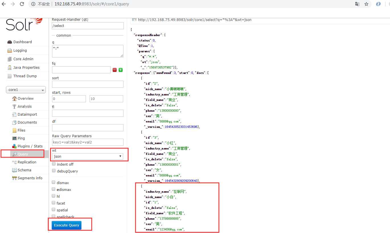390x233 pixels.
Task: Click the Replication icon
Action: point(15,162)
